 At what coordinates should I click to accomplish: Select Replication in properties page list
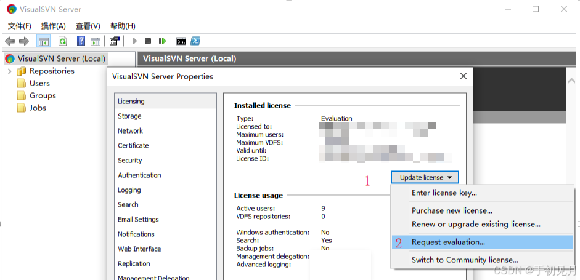[165, 264]
